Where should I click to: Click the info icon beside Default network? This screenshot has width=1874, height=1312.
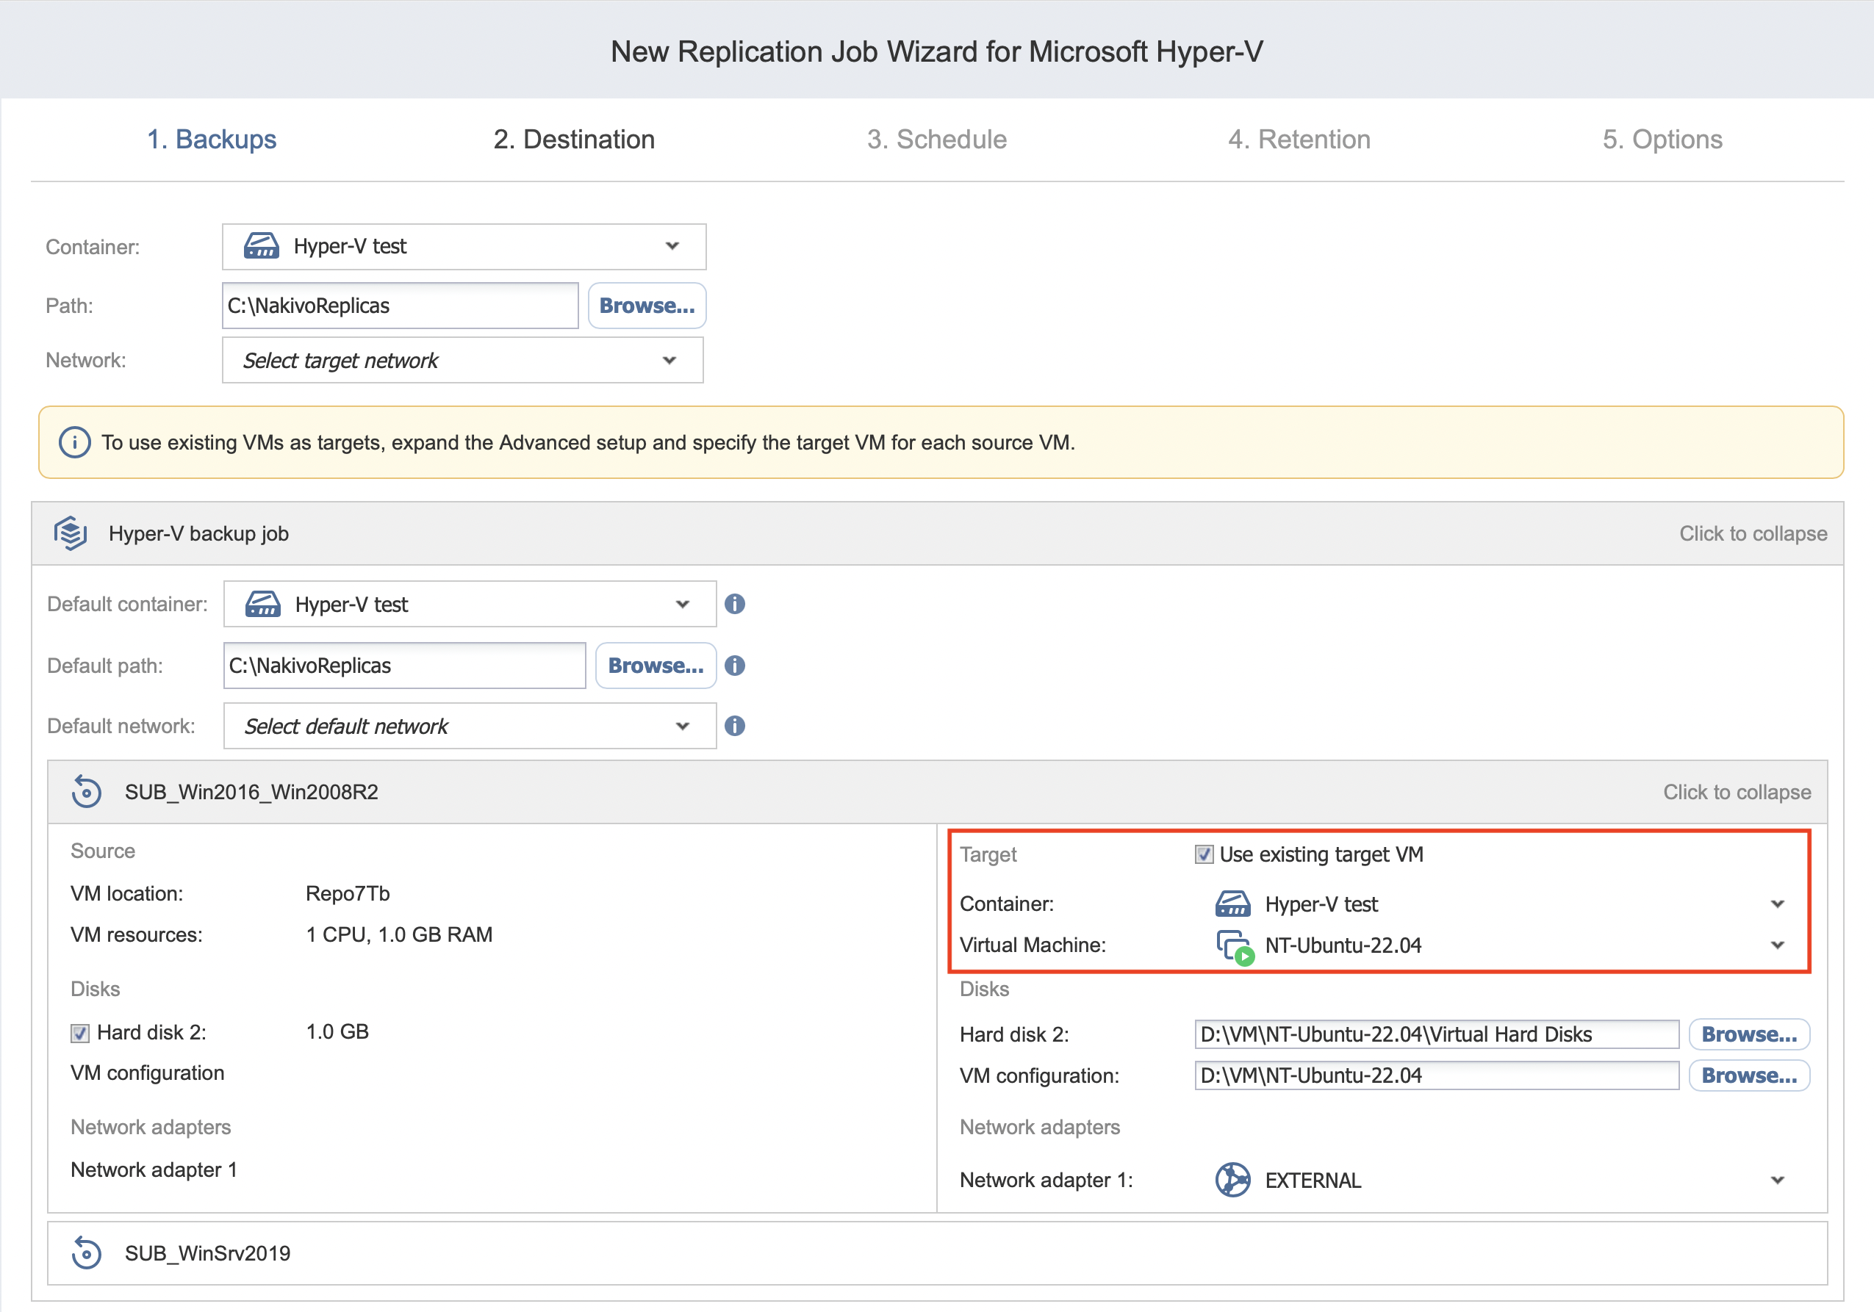tap(735, 727)
